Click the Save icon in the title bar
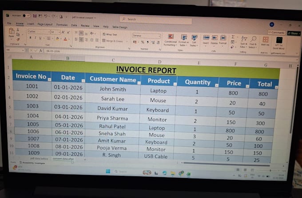 pos(35,16)
